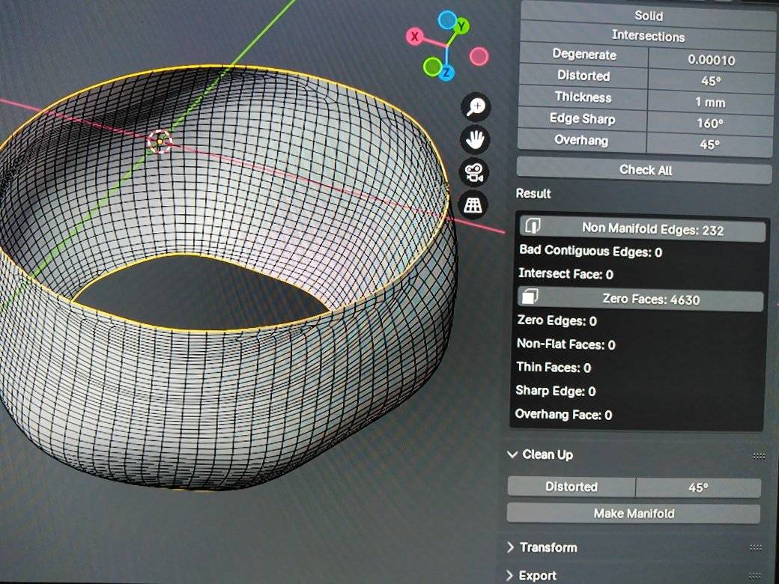The width and height of the screenshot is (779, 584).
Task: Switch perspective/orthographic grid icon
Action: (473, 204)
